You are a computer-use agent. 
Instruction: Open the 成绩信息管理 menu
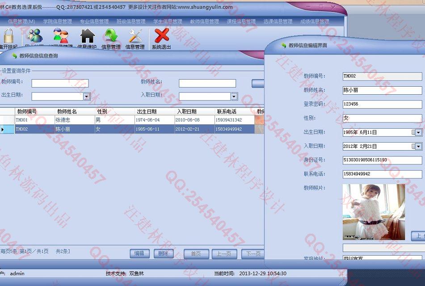coord(315,21)
